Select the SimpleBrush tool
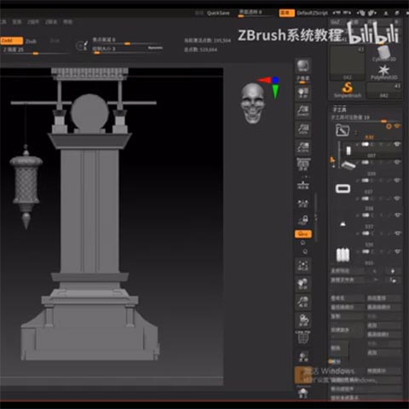 click(347, 89)
